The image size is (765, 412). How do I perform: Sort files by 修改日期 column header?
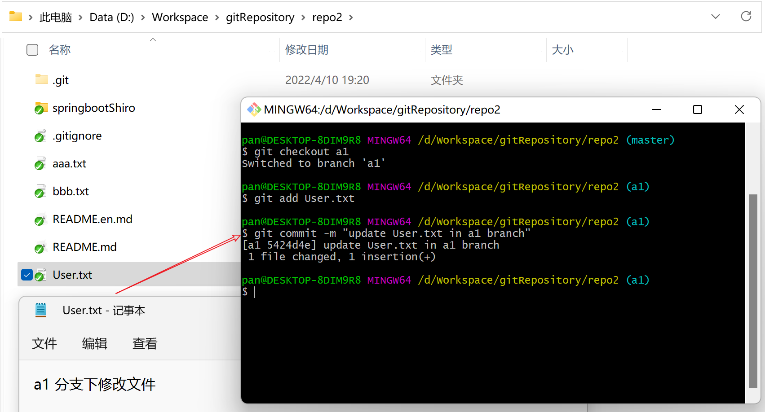point(307,50)
